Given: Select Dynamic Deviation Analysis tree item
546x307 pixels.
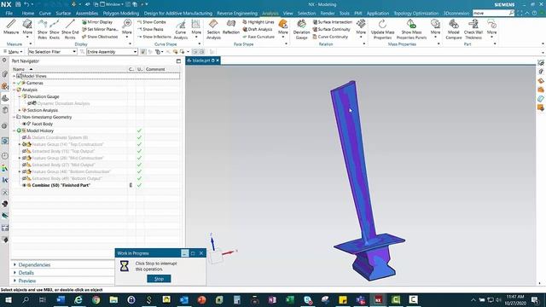Looking at the screenshot, I should (63, 103).
